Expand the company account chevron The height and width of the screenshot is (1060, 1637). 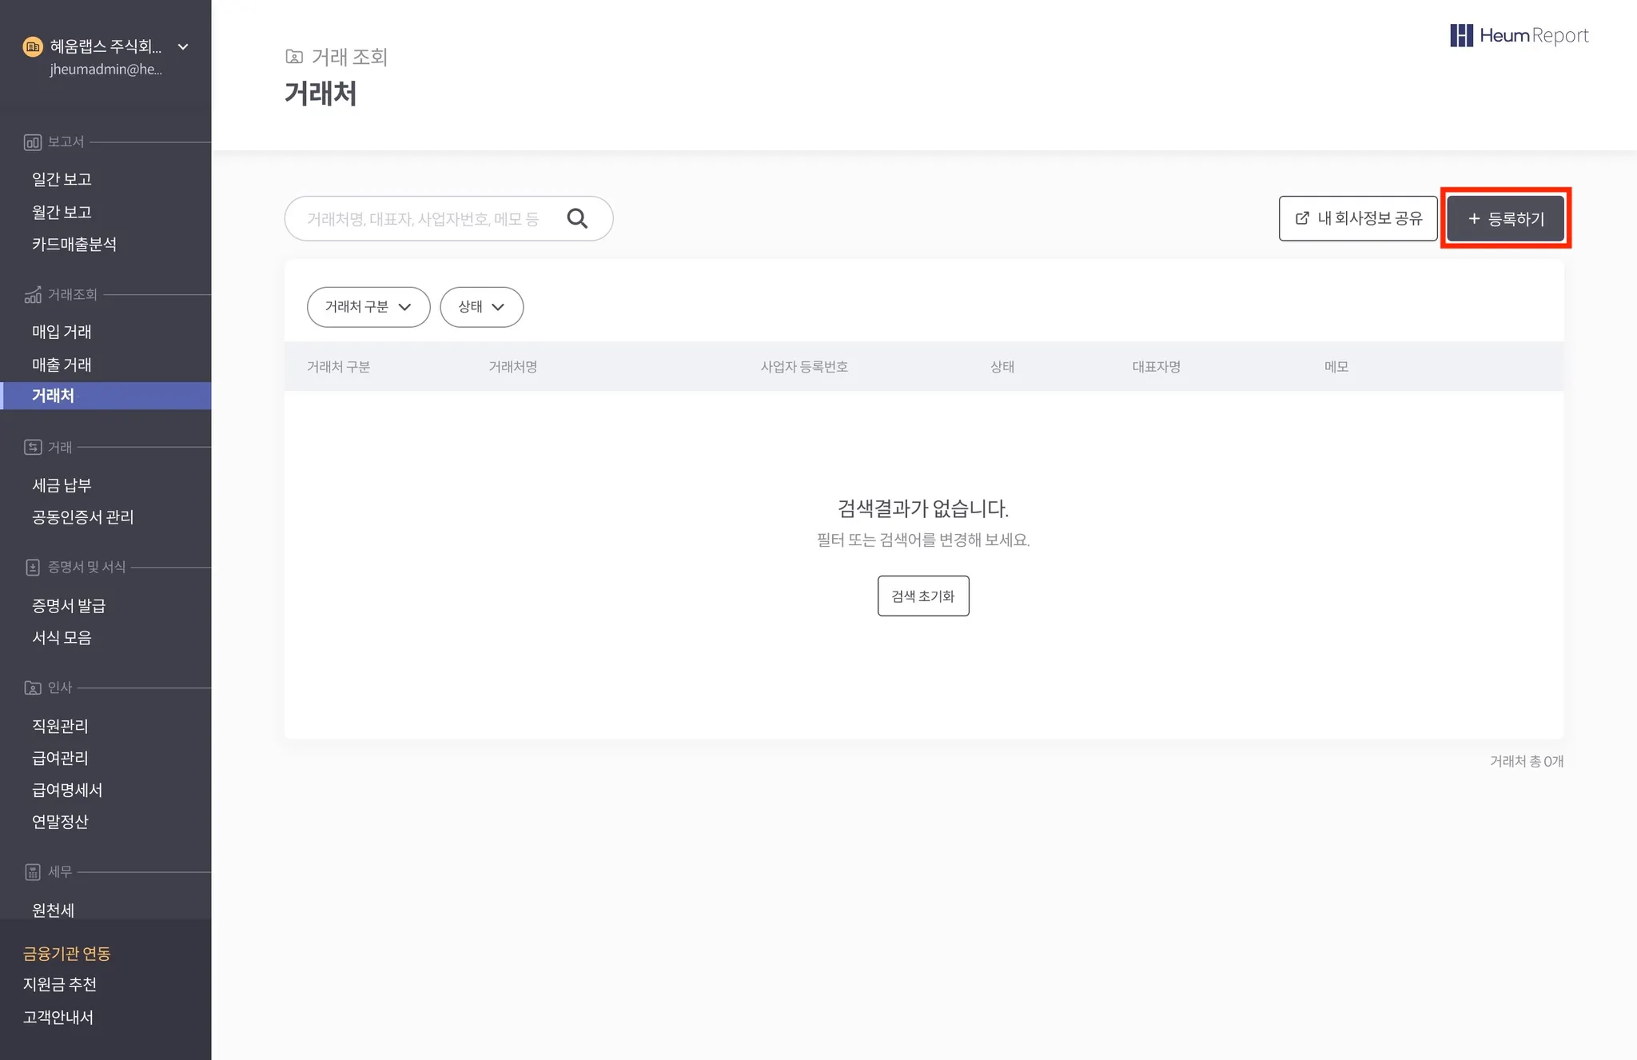[x=183, y=46]
